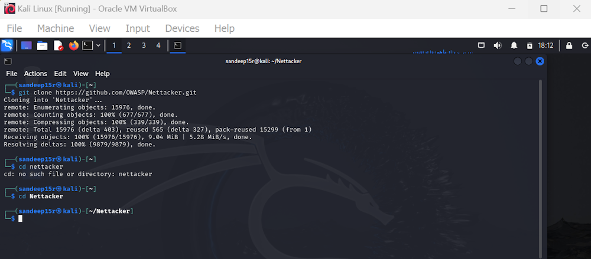Image resolution: width=591 pixels, height=259 pixels.
Task: Launch Firefox from the Kali panel
Action: point(73,45)
